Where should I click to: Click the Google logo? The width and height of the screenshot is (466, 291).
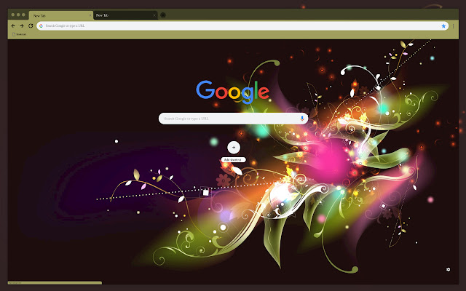click(233, 92)
